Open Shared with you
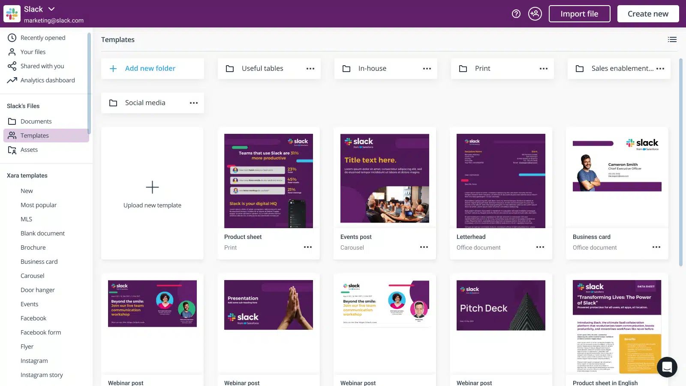Screen dimensions: 686x386 [42, 66]
